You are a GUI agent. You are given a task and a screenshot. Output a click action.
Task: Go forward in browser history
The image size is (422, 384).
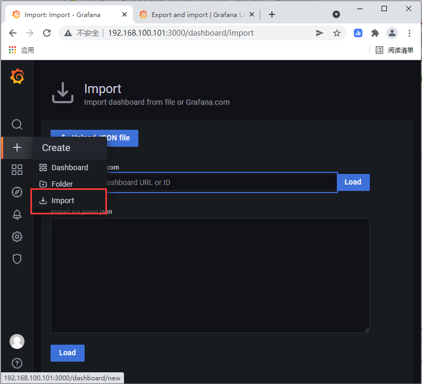[x=30, y=33]
